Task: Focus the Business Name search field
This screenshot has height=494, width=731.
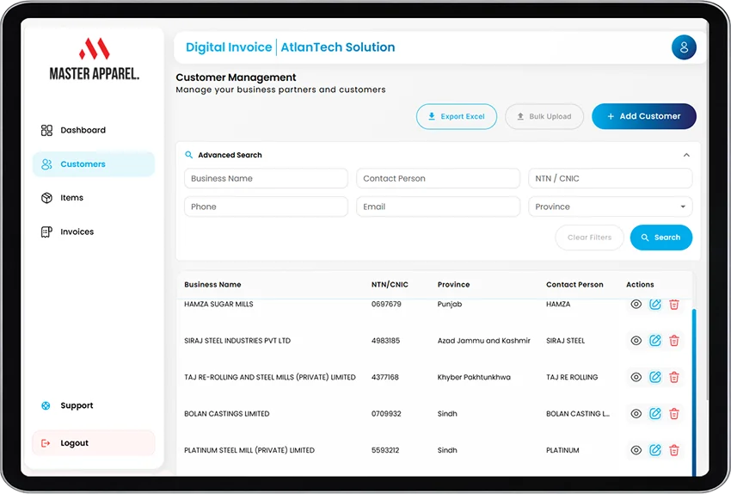Action: pos(266,178)
